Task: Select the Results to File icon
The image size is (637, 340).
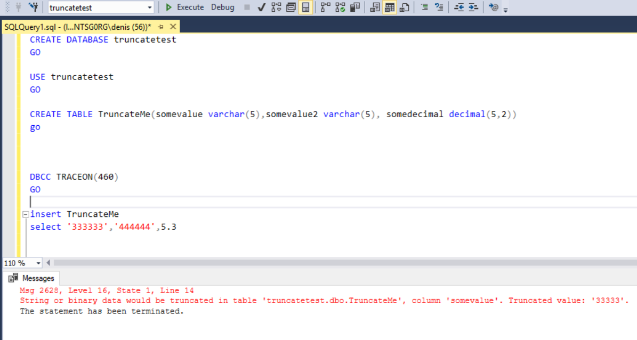Action: [x=404, y=7]
